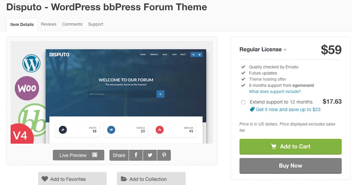This screenshot has width=352, height=185.
Task: Click the megaphone icon beside Topics 23
Action: (111, 130)
